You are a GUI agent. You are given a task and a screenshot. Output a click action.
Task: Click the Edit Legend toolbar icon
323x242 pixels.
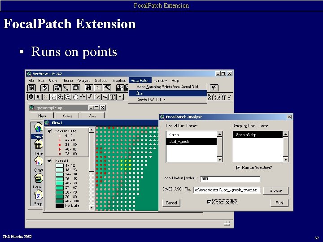tap(66, 88)
